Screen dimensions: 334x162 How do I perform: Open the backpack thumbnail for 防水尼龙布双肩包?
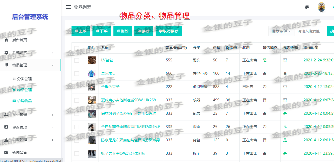(92, 140)
